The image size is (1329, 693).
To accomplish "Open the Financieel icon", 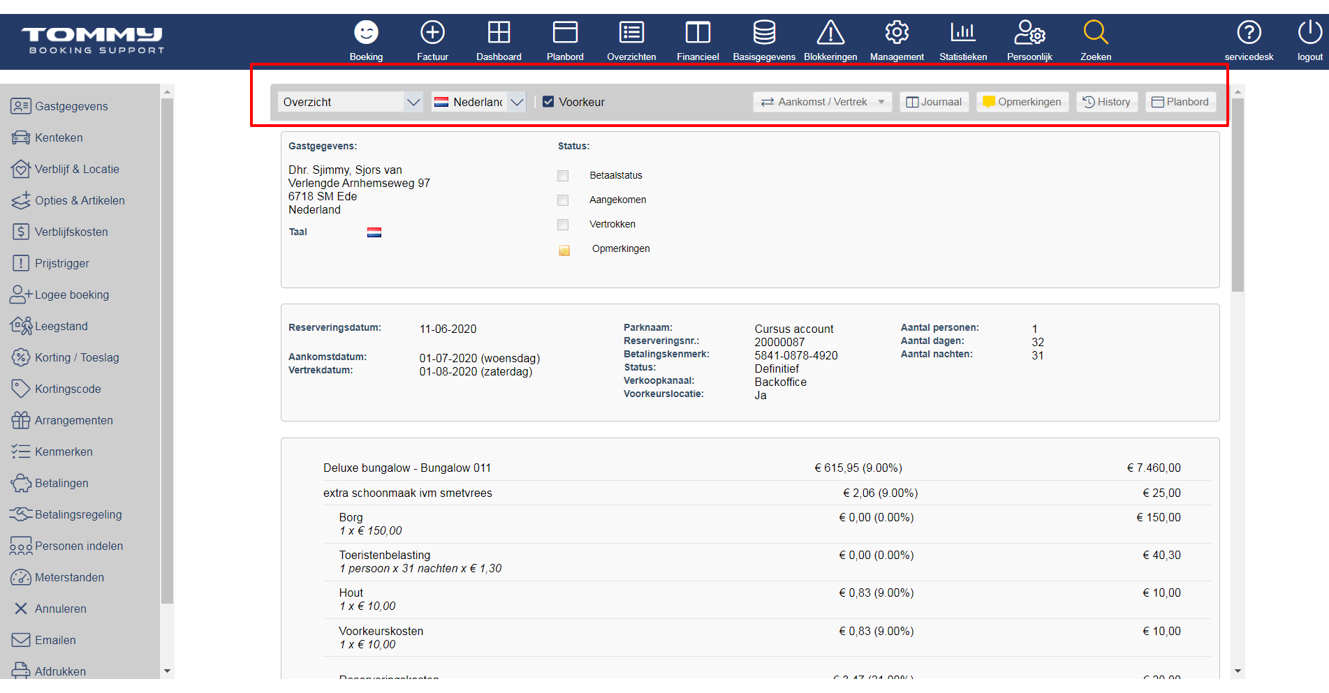I will 698,33.
